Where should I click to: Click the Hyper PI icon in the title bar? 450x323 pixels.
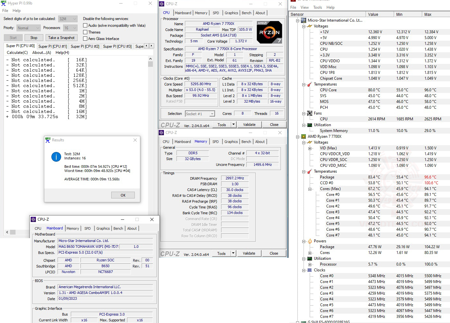point(3,3)
